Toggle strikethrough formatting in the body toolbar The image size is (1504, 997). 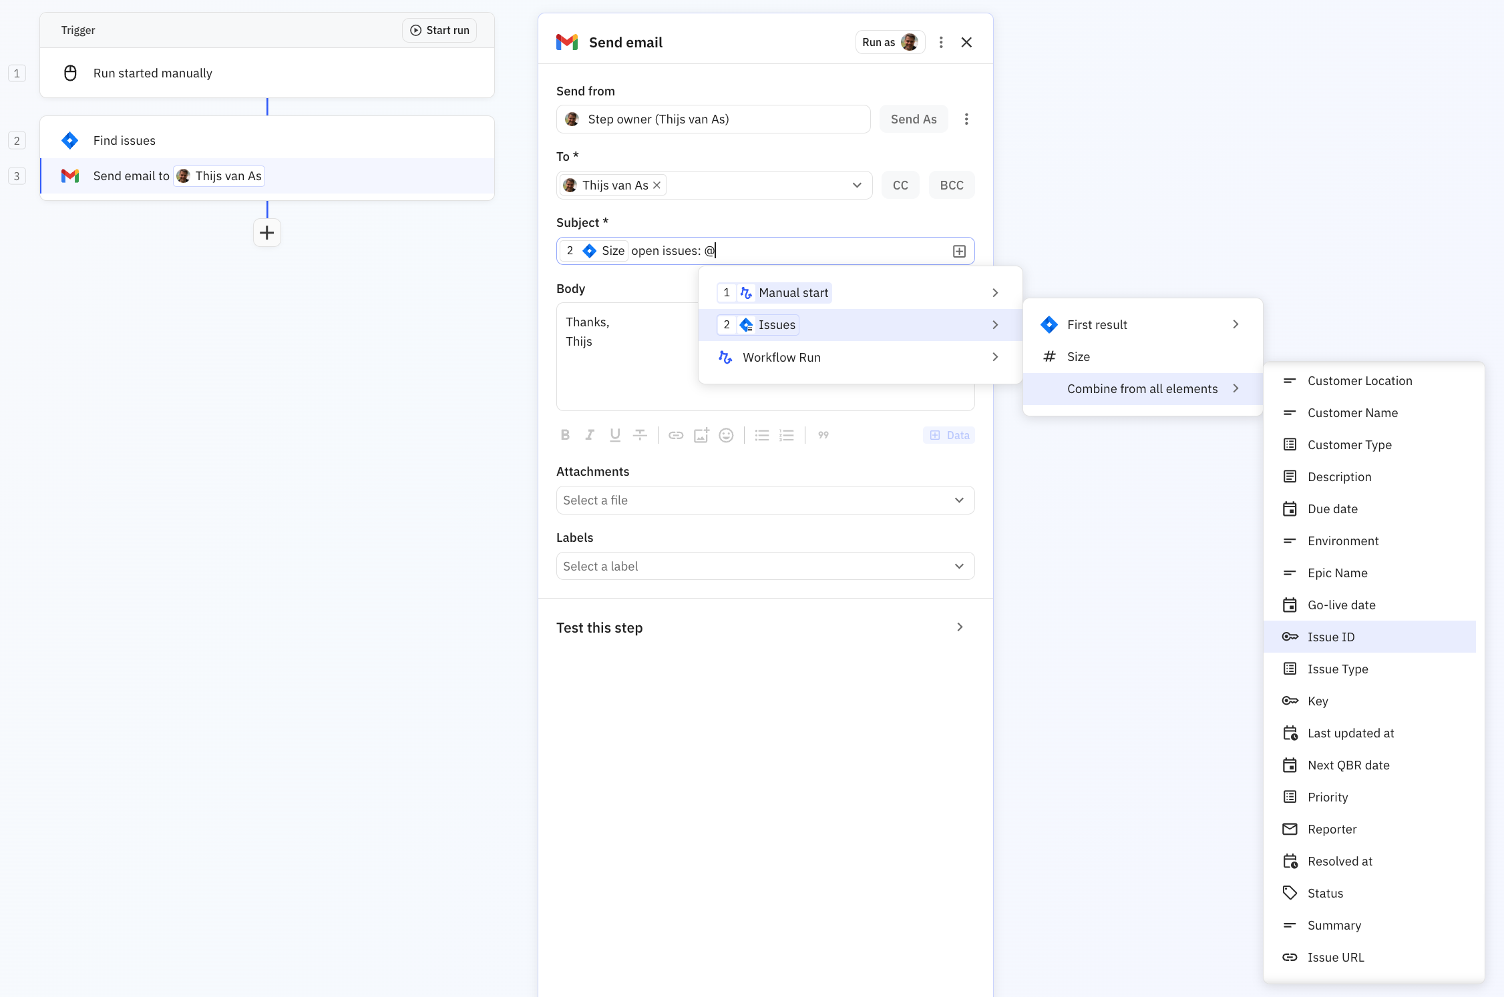(640, 434)
